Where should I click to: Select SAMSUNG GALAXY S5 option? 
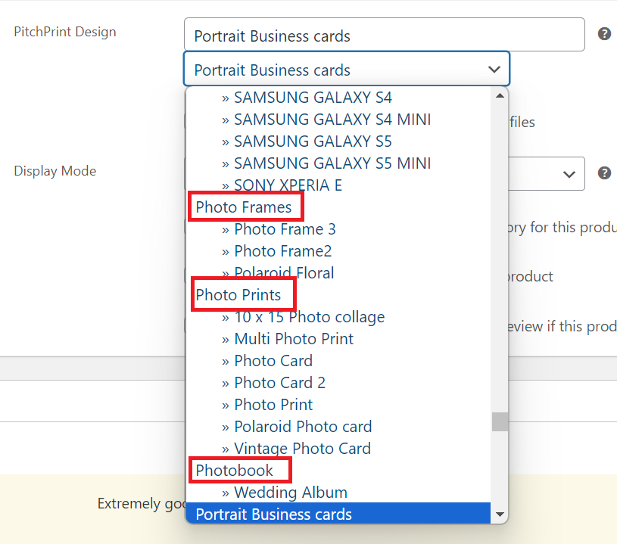tap(338, 141)
